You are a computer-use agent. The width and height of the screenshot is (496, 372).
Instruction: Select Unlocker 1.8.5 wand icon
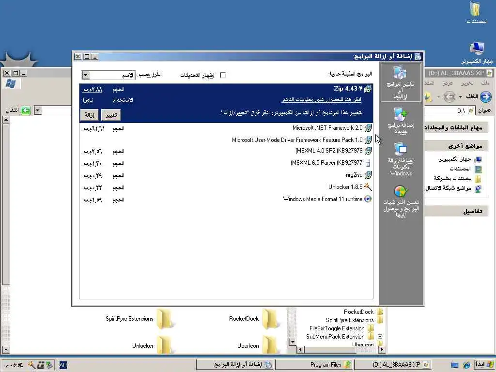[x=368, y=187]
